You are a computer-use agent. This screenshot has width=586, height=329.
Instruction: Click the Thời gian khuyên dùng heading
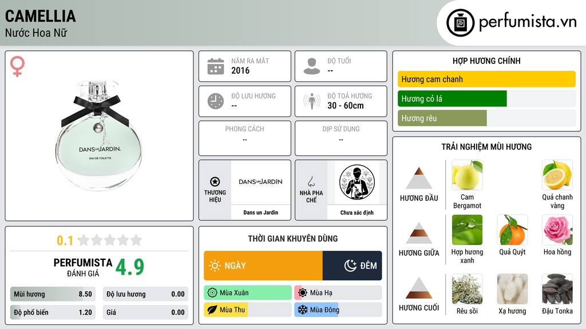pos(293,239)
